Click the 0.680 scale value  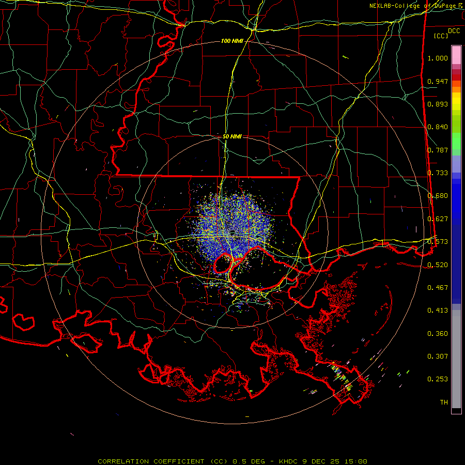click(x=438, y=196)
